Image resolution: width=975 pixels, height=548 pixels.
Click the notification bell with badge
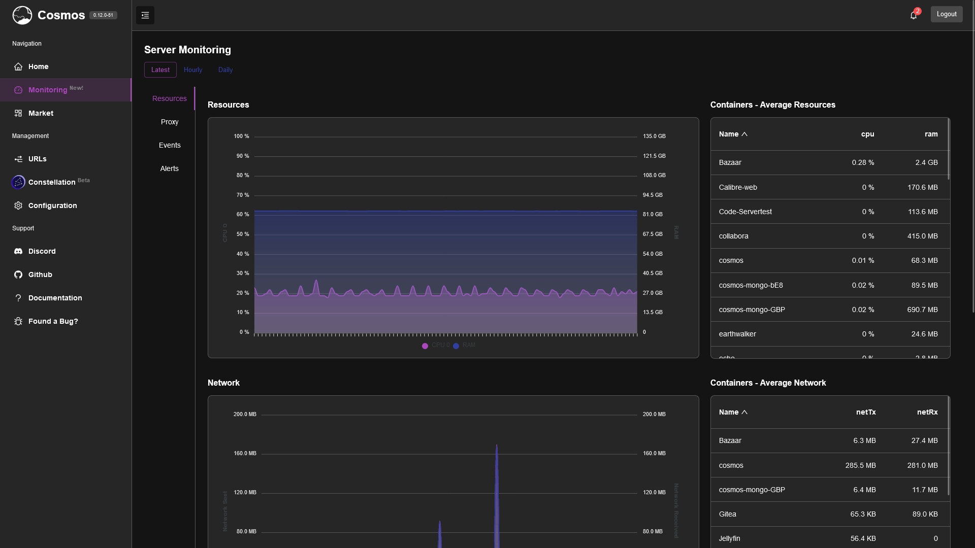point(914,15)
